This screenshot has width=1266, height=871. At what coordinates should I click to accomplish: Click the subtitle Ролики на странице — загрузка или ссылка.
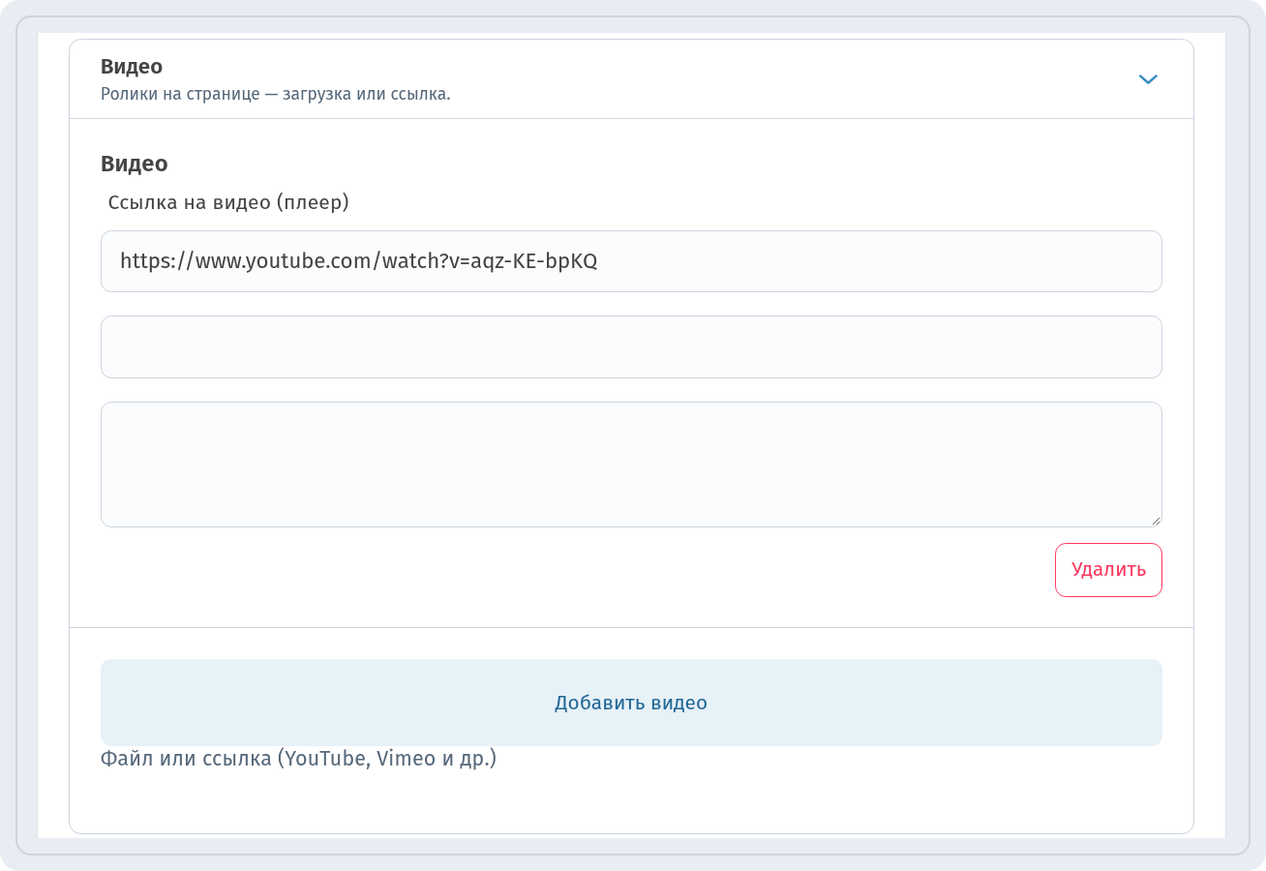[276, 95]
